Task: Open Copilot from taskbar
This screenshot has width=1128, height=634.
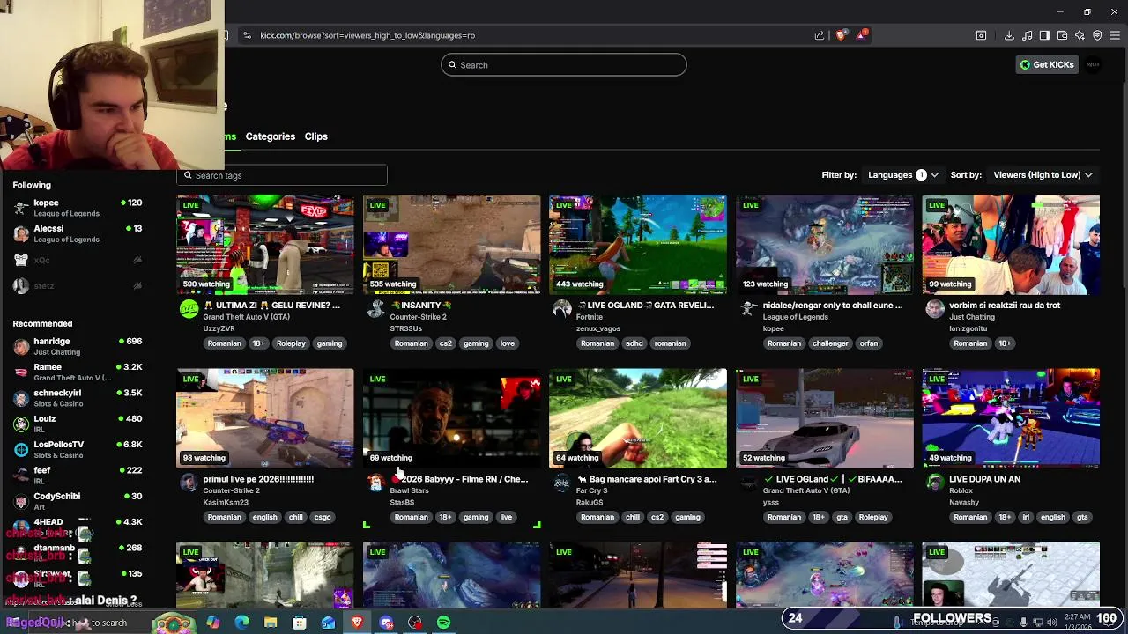Action: pyautogui.click(x=212, y=623)
